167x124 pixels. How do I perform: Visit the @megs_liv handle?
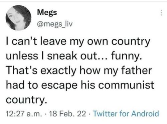(55, 24)
